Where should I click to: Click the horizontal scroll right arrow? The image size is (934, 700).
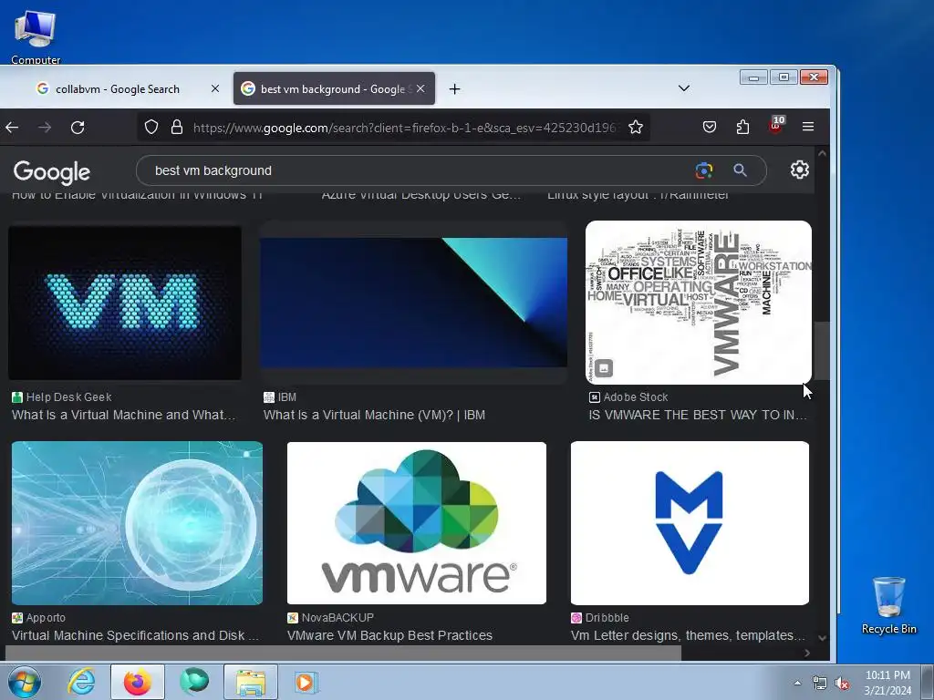coord(807,653)
